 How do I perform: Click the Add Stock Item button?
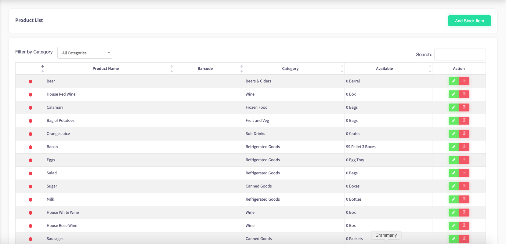point(469,21)
